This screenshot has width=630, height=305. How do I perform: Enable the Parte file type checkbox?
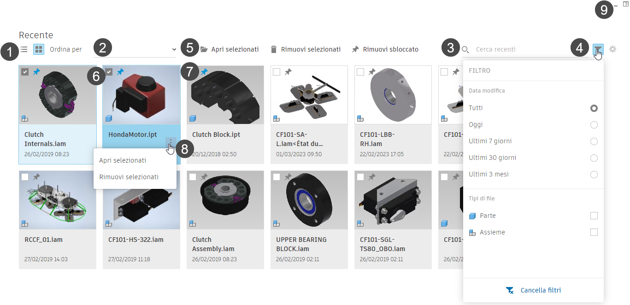click(594, 216)
